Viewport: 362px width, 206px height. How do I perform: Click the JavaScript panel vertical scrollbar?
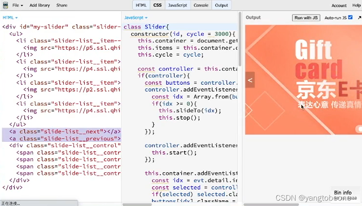[x=240, y=39]
